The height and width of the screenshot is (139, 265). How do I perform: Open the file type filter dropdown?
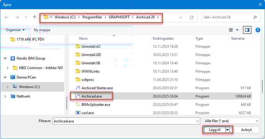click(x=231, y=121)
